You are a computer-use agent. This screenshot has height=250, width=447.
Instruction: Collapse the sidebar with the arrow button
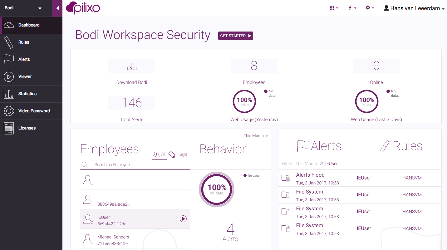tap(57, 8)
